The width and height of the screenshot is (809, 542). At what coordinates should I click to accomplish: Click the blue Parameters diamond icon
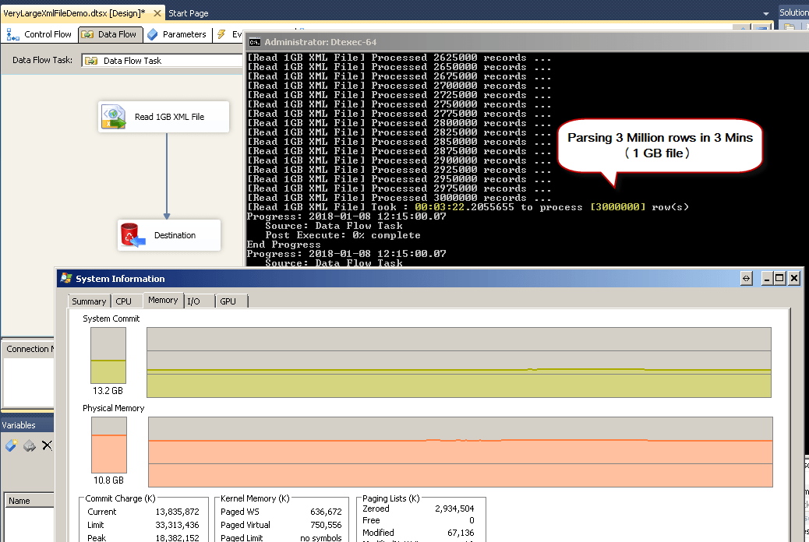click(153, 34)
